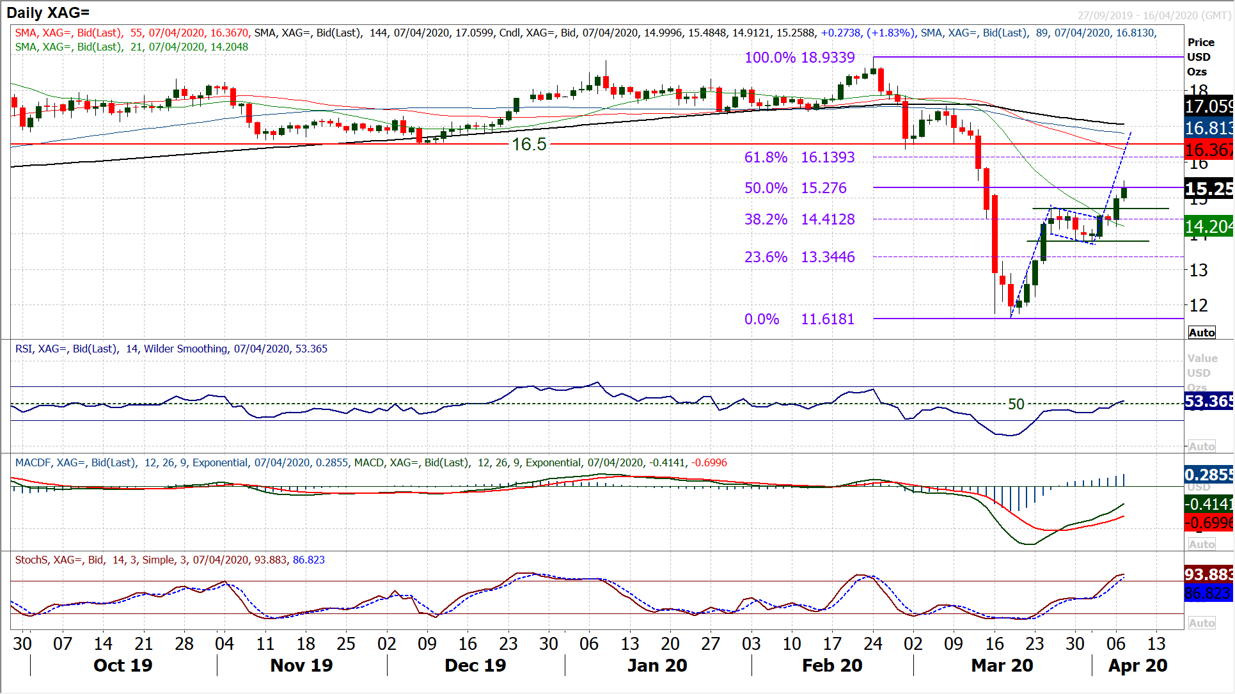Screen dimensions: 1235x694
Task: Click the RSI value tag 53.365
Action: (1208, 401)
